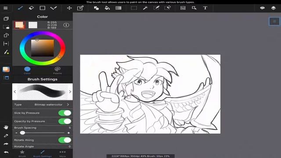Click the canvas status info bar
The height and width of the screenshot is (158, 281).
[x=140, y=156]
